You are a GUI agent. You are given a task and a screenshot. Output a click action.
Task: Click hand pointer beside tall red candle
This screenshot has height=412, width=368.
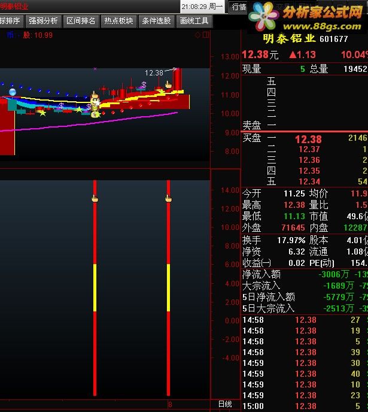pos(168,84)
